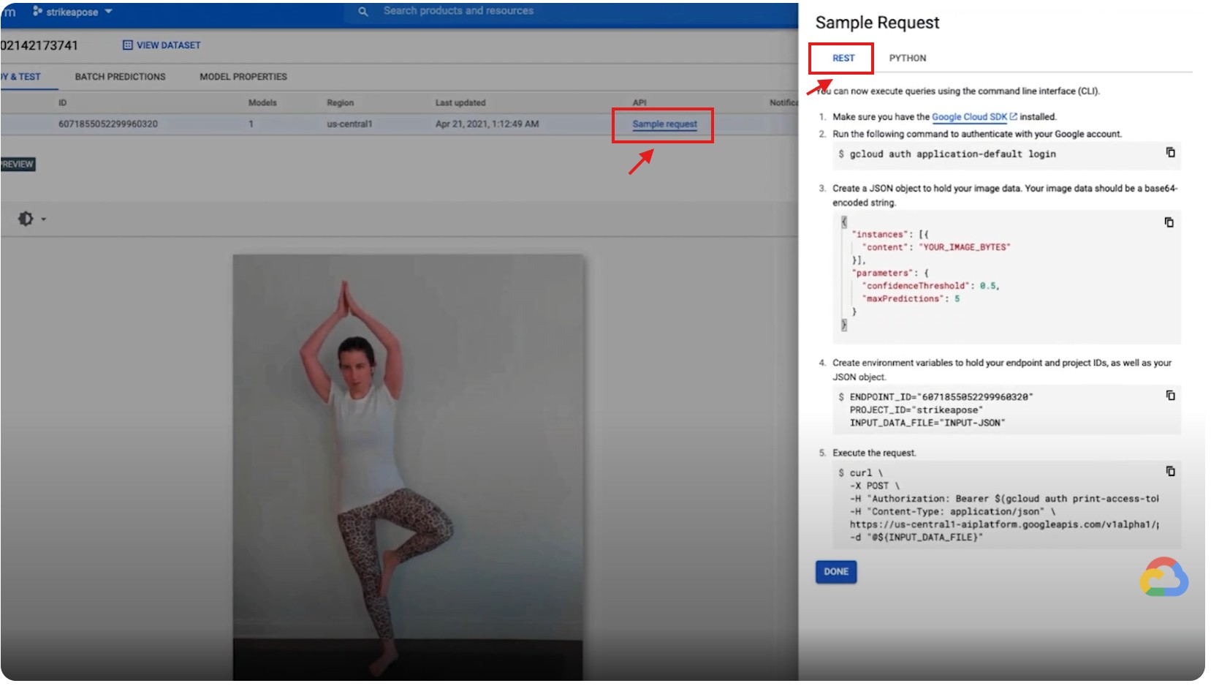Screen dimensions: 1211x686
Task: Open the Batch Predictions tab
Action: [x=120, y=77]
